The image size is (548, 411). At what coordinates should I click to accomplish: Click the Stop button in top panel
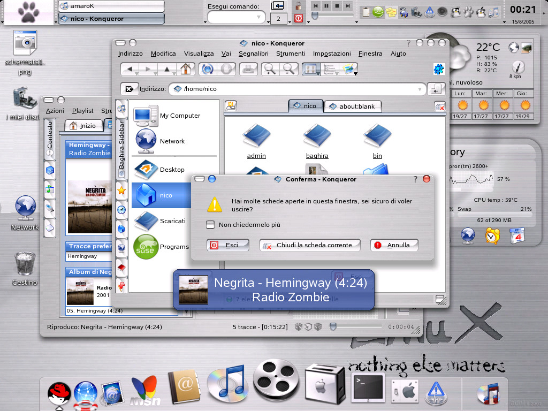pyautogui.click(x=337, y=5)
